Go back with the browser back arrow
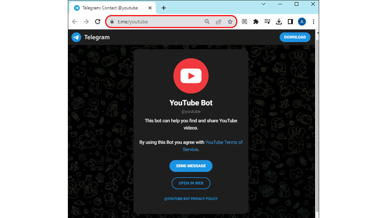387x218 pixels. (x=75, y=22)
